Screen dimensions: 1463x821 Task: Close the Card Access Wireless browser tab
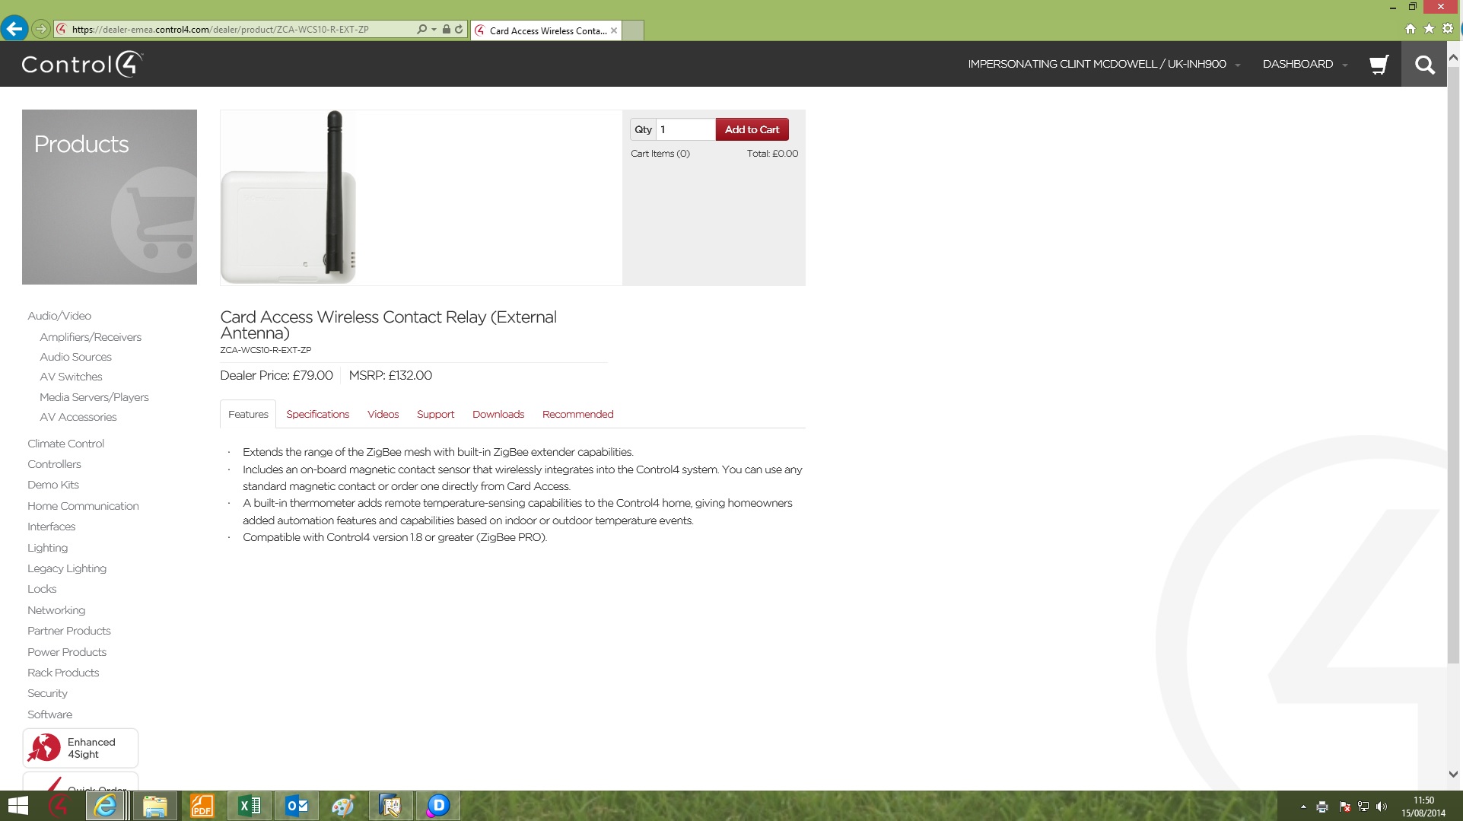614,30
